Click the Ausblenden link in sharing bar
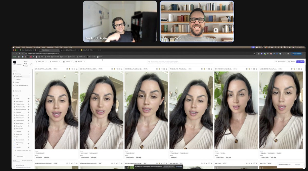308x171 pixels. (179, 167)
